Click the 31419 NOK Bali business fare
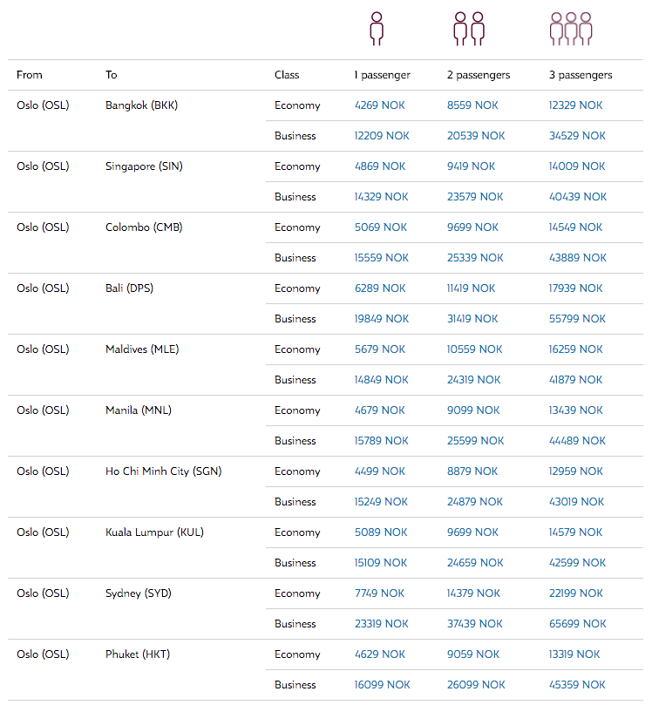652x705 pixels. (x=472, y=319)
